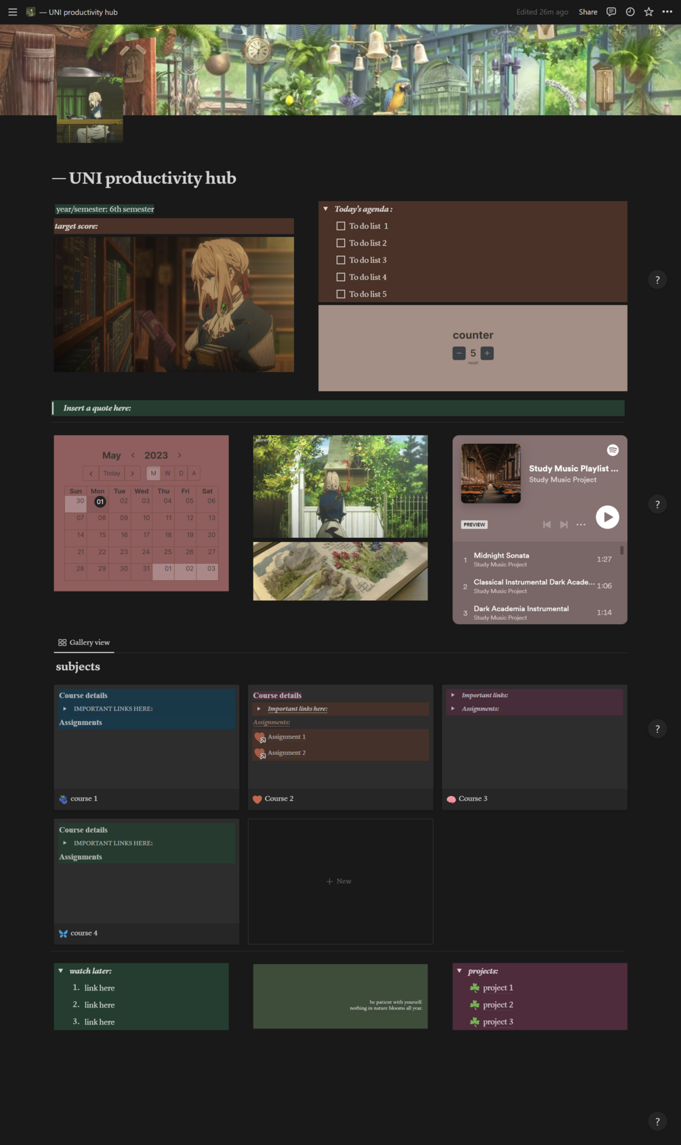Expand IMPORTANT LINKS HERE in course 1 card
The height and width of the screenshot is (1145, 681).
point(65,709)
